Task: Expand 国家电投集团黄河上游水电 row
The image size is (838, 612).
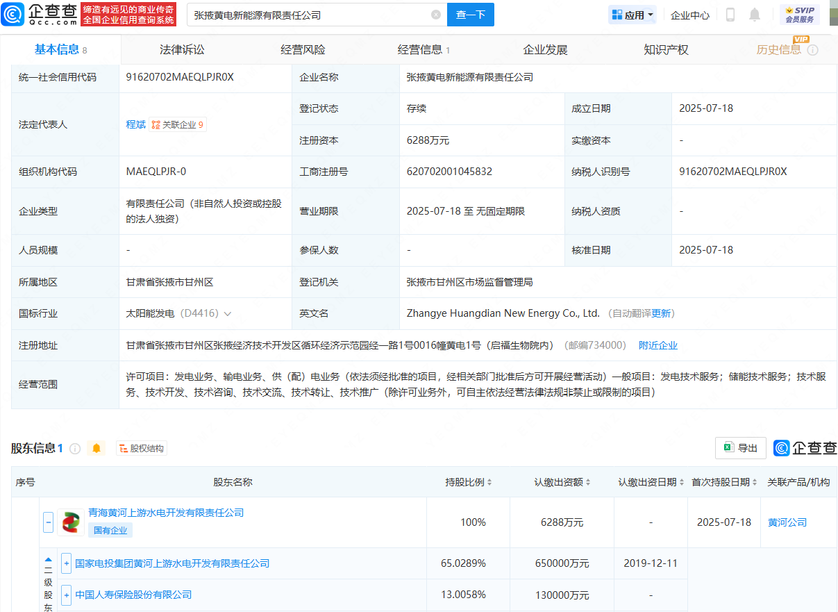Action: (67, 563)
